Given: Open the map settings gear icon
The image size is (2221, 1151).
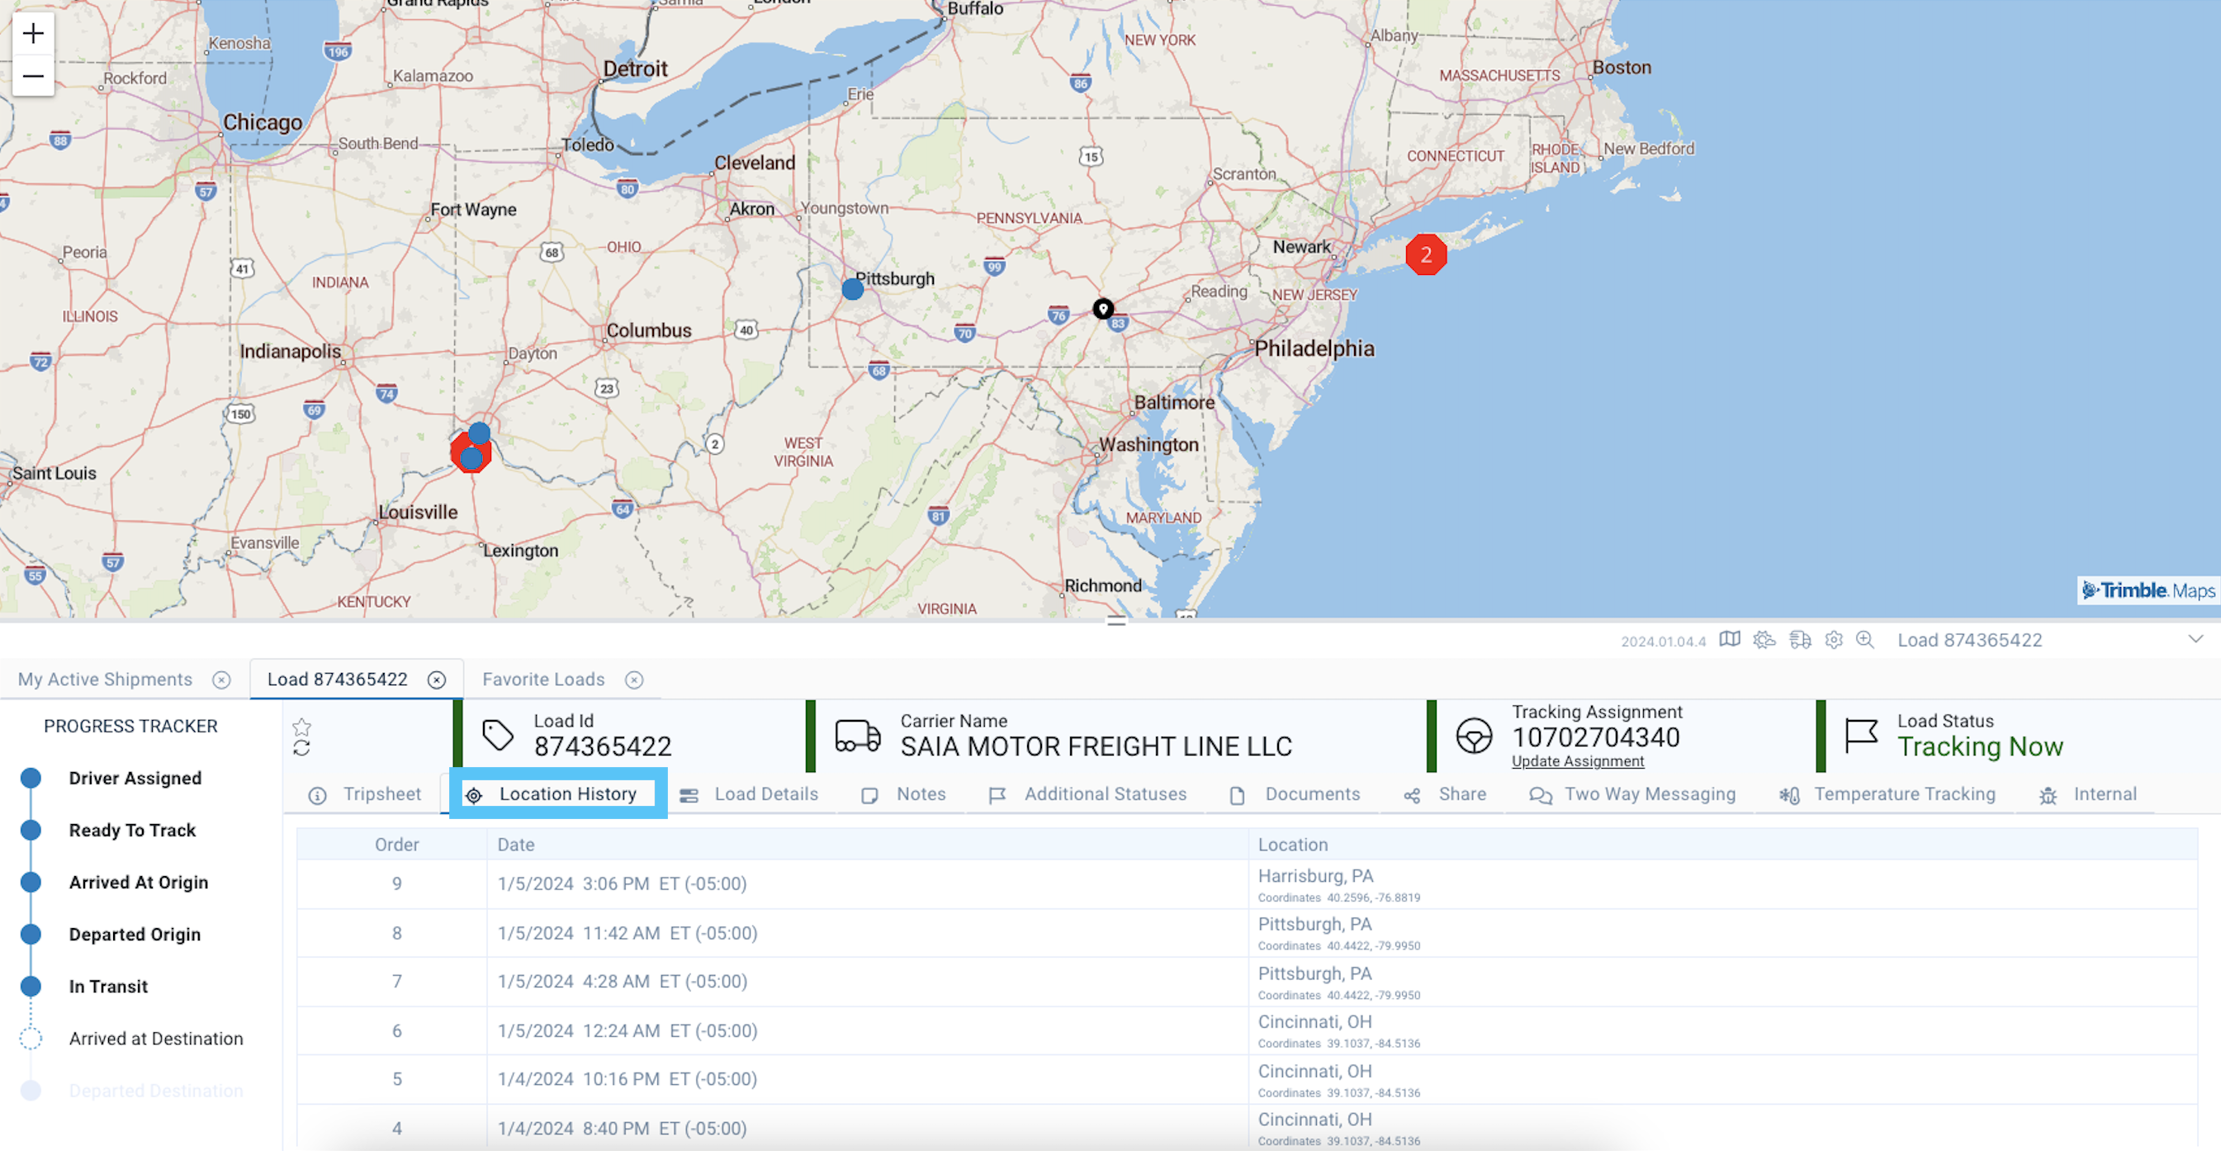Looking at the screenshot, I should [1833, 639].
